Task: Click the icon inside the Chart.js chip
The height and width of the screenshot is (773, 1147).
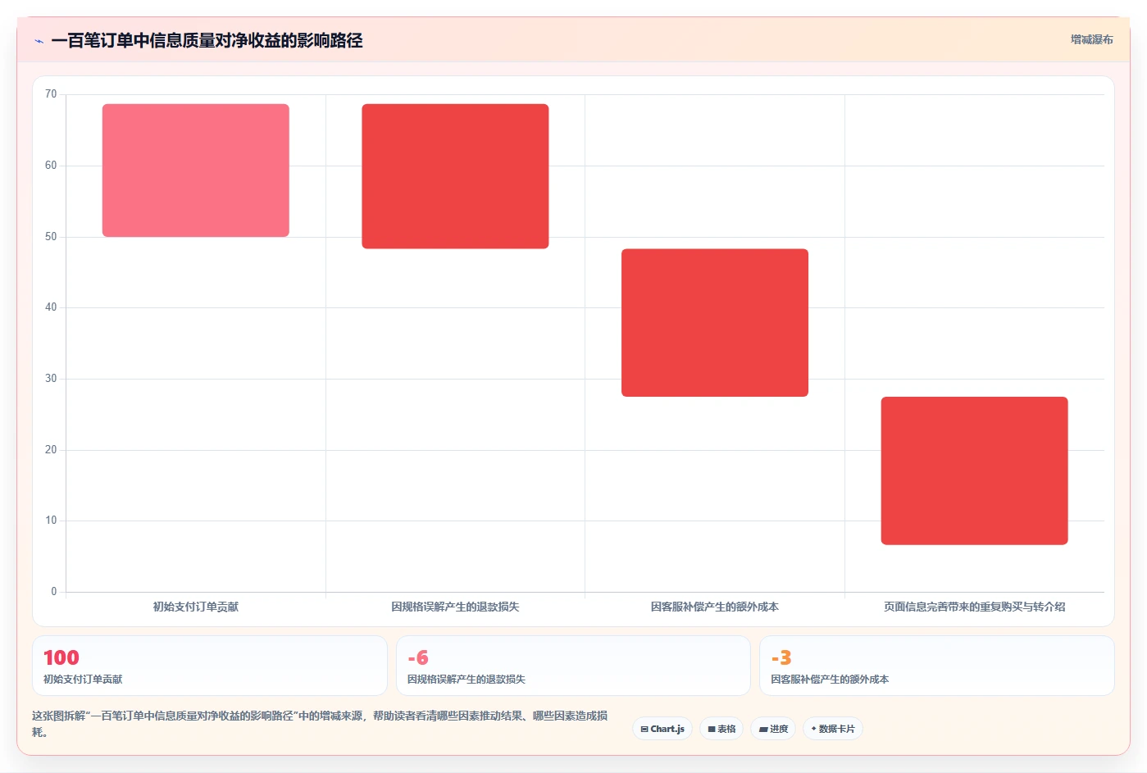Action: (x=644, y=729)
